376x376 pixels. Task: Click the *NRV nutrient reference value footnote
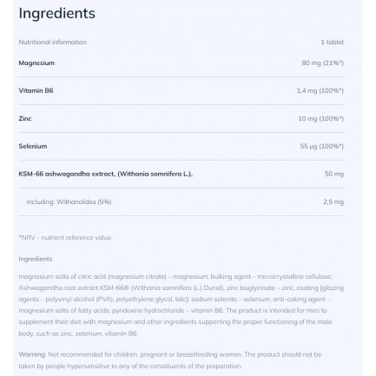[65, 238]
